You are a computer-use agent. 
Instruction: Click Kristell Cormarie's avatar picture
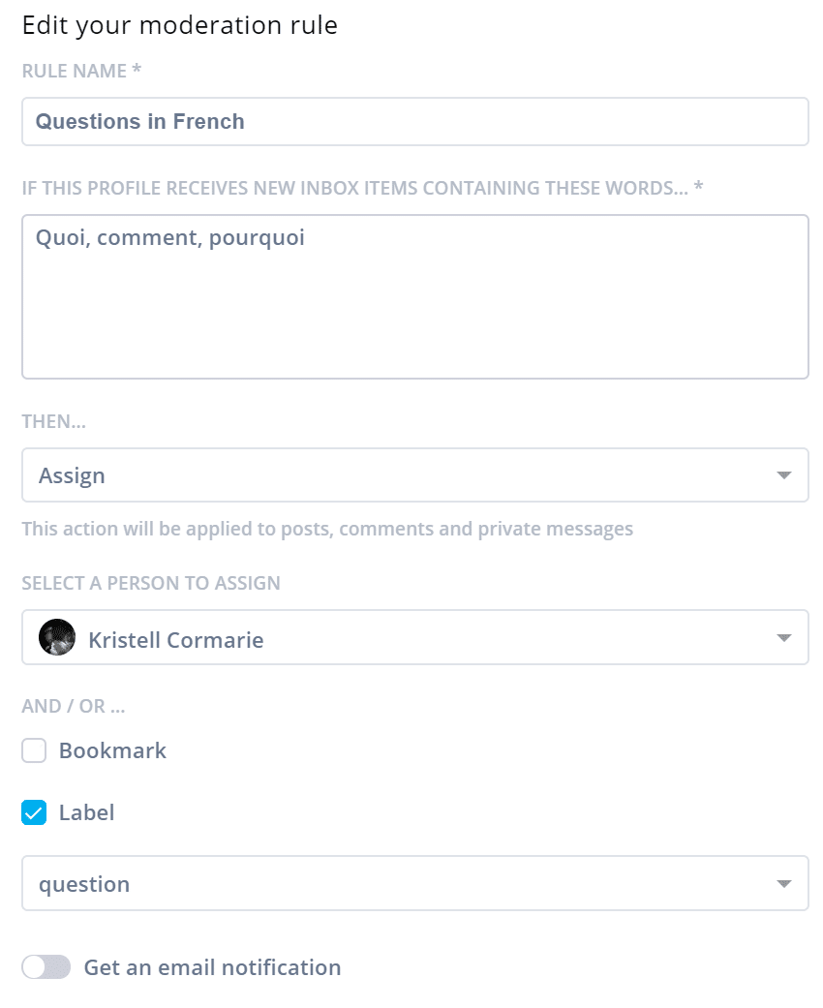click(x=56, y=637)
